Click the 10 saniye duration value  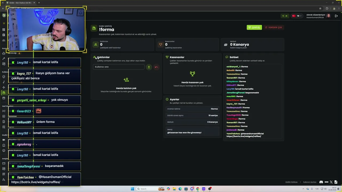(213, 115)
